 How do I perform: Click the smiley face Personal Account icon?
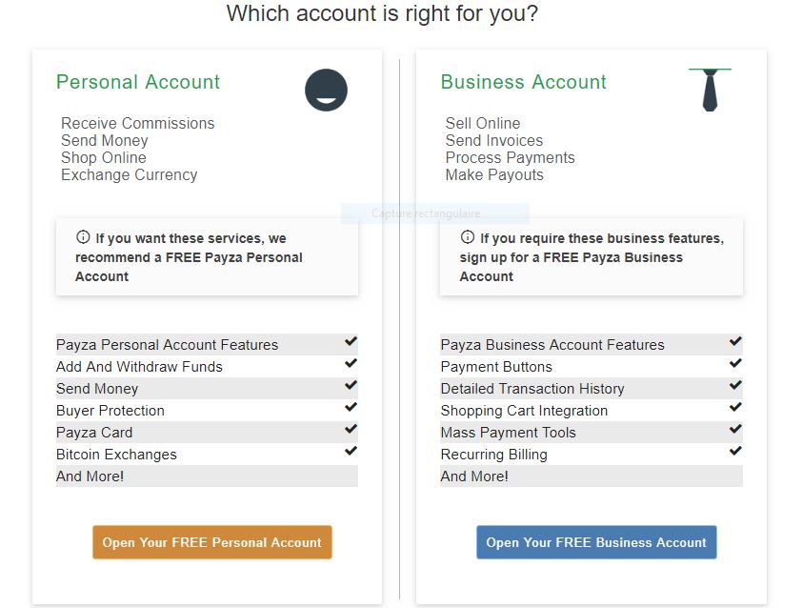coord(326,90)
